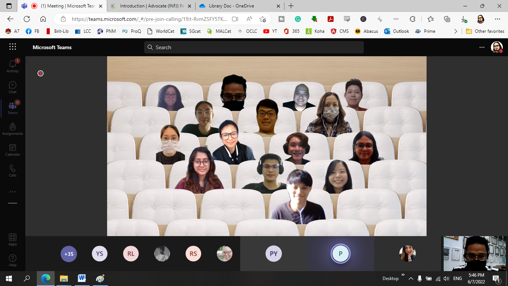Image resolution: width=508 pixels, height=286 pixels.
Task: Select the speaking participant P tile
Action: coord(341,254)
